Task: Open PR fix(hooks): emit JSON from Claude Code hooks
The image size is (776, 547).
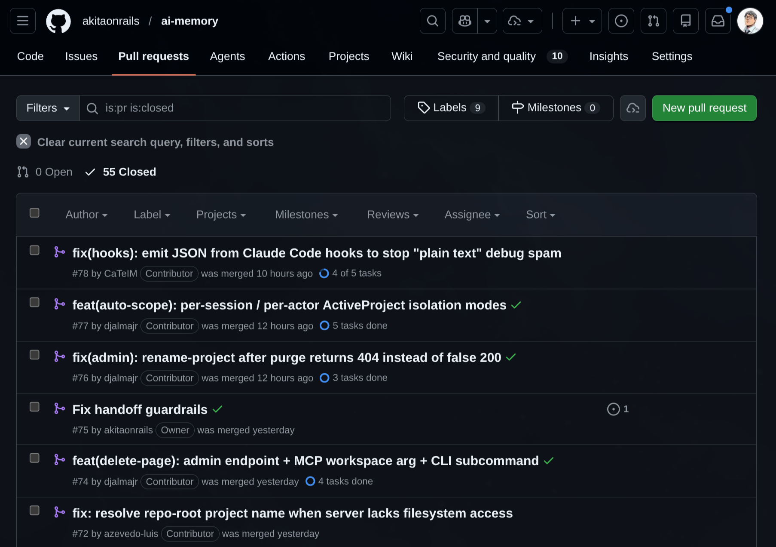Action: point(317,253)
